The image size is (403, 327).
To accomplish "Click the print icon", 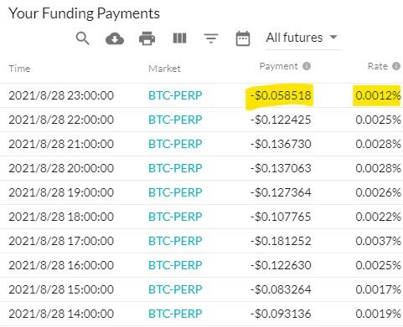I will [147, 38].
